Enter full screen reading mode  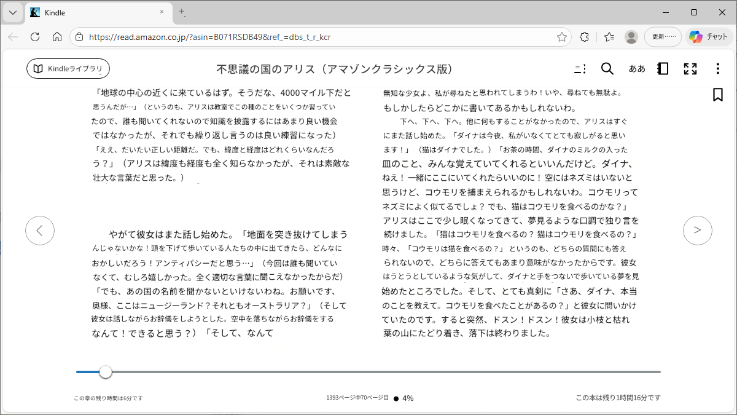(690, 69)
